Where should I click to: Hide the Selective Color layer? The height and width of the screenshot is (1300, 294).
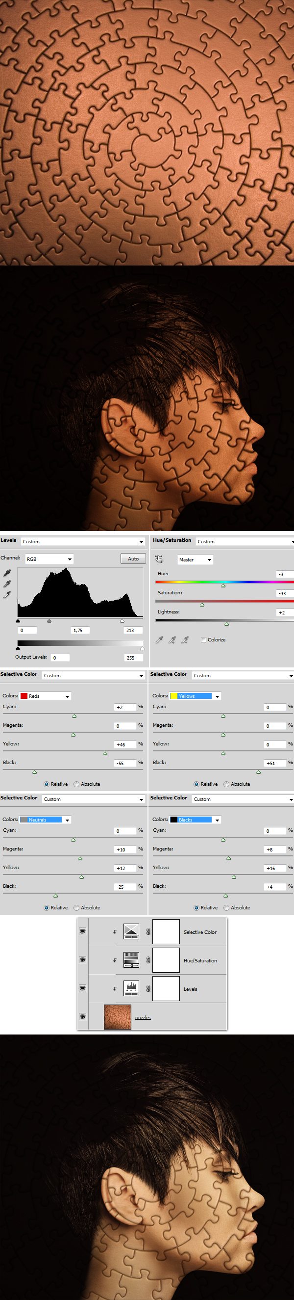pyautogui.click(x=82, y=931)
